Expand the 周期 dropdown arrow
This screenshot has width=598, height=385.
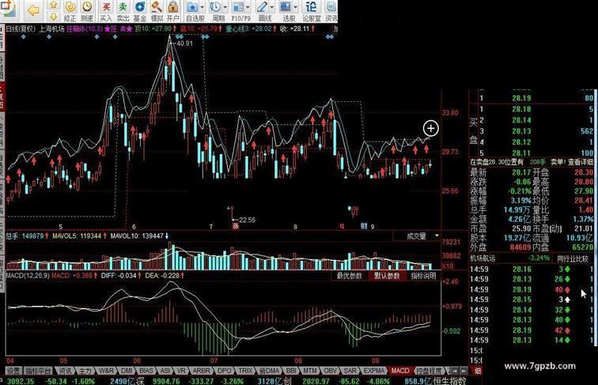click(225, 8)
